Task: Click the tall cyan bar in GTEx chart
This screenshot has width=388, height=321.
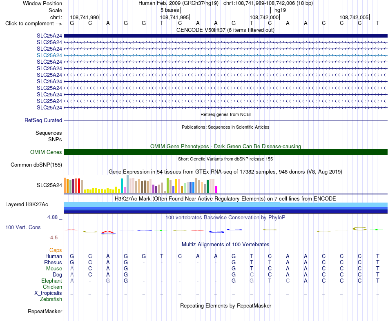Action: point(122,186)
